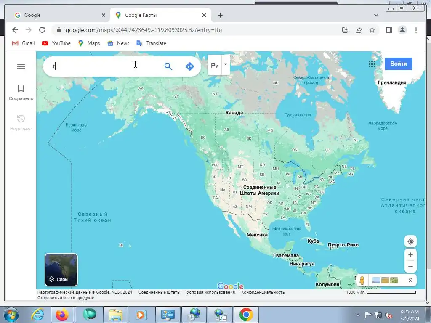Image resolution: width=431 pixels, height=323 pixels.
Task: Open the Recents history icon
Action: pyautogui.click(x=21, y=119)
